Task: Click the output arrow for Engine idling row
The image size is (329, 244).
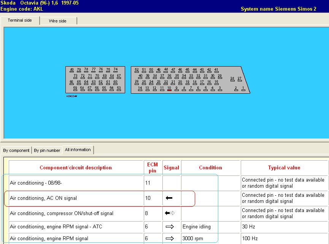Action: [x=170, y=227]
